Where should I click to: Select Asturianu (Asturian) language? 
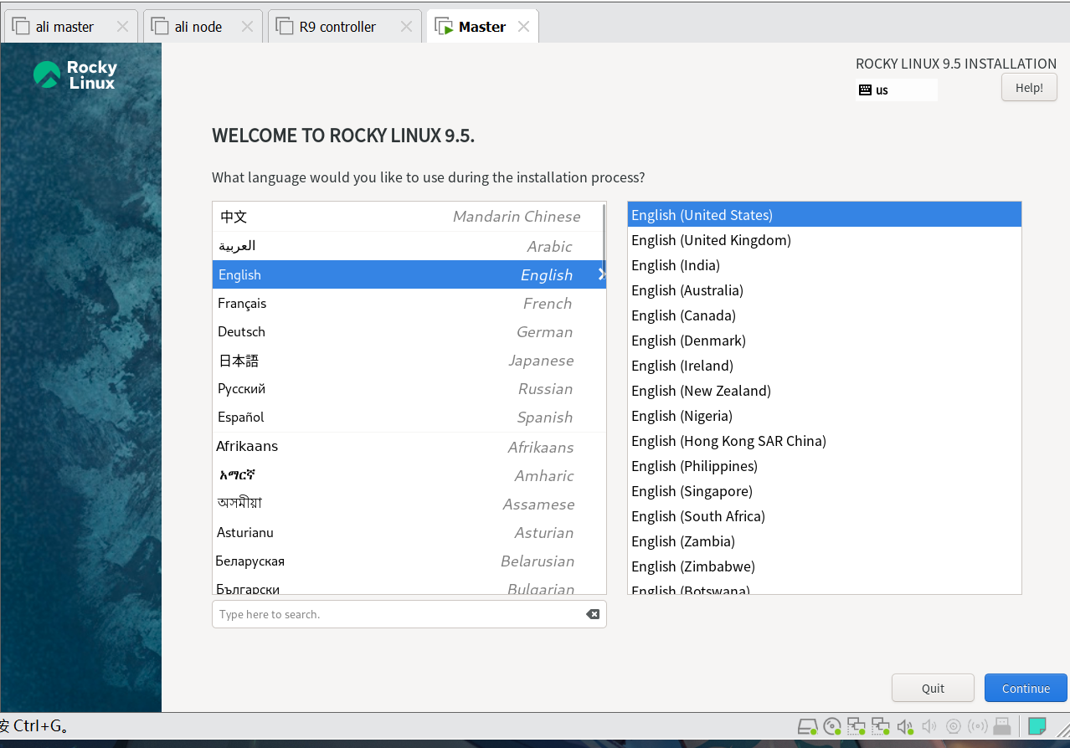click(409, 532)
